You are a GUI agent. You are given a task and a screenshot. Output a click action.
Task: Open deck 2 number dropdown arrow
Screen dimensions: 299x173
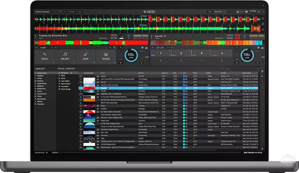(151, 38)
